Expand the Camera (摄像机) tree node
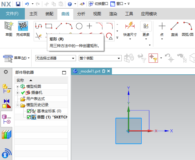The image size is (195, 160). click(17, 93)
